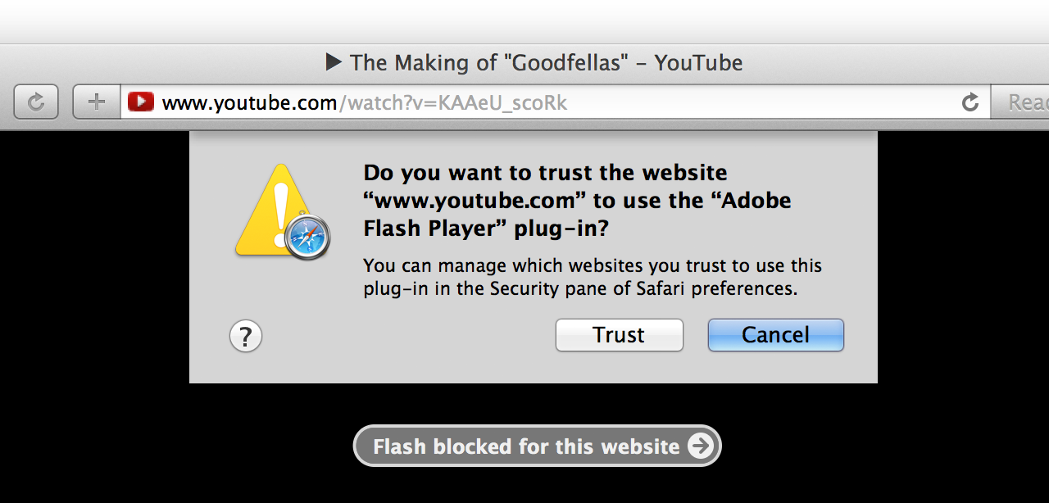
Task: Click the play triangle in the window title
Action: pyautogui.click(x=334, y=62)
